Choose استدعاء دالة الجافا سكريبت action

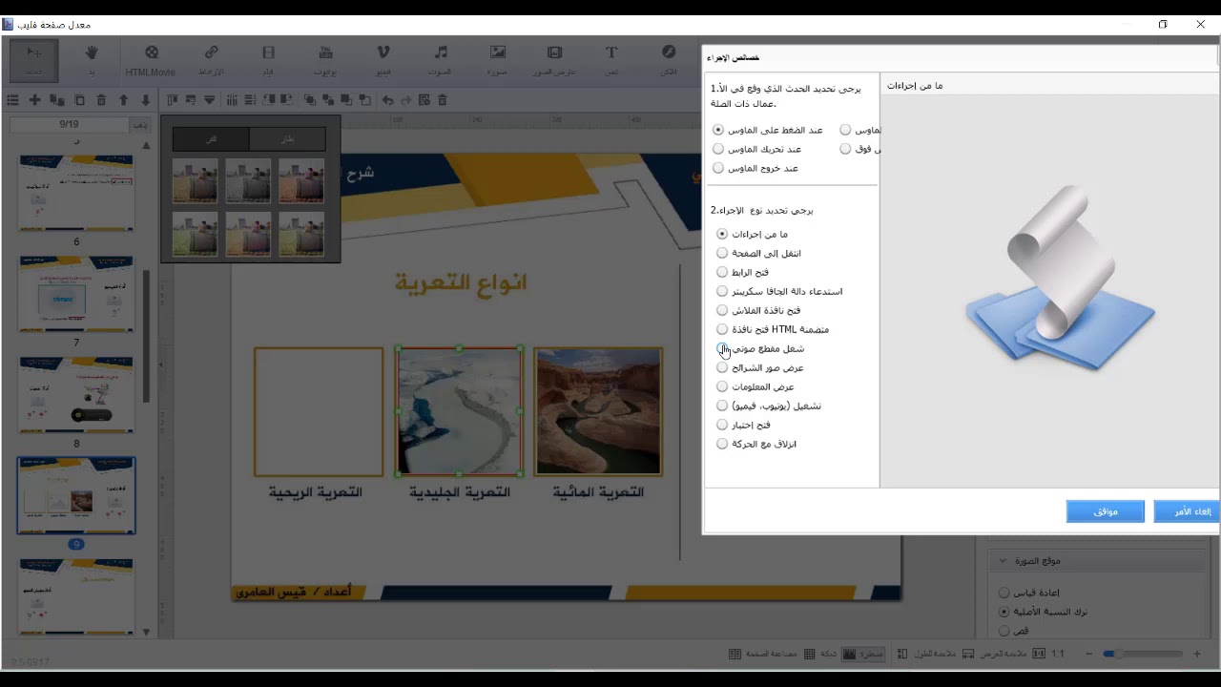pos(779,291)
